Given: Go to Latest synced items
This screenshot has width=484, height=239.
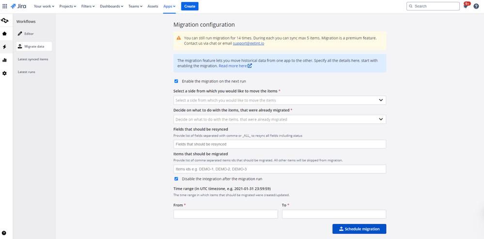Looking at the screenshot, I should pyautogui.click(x=33, y=59).
